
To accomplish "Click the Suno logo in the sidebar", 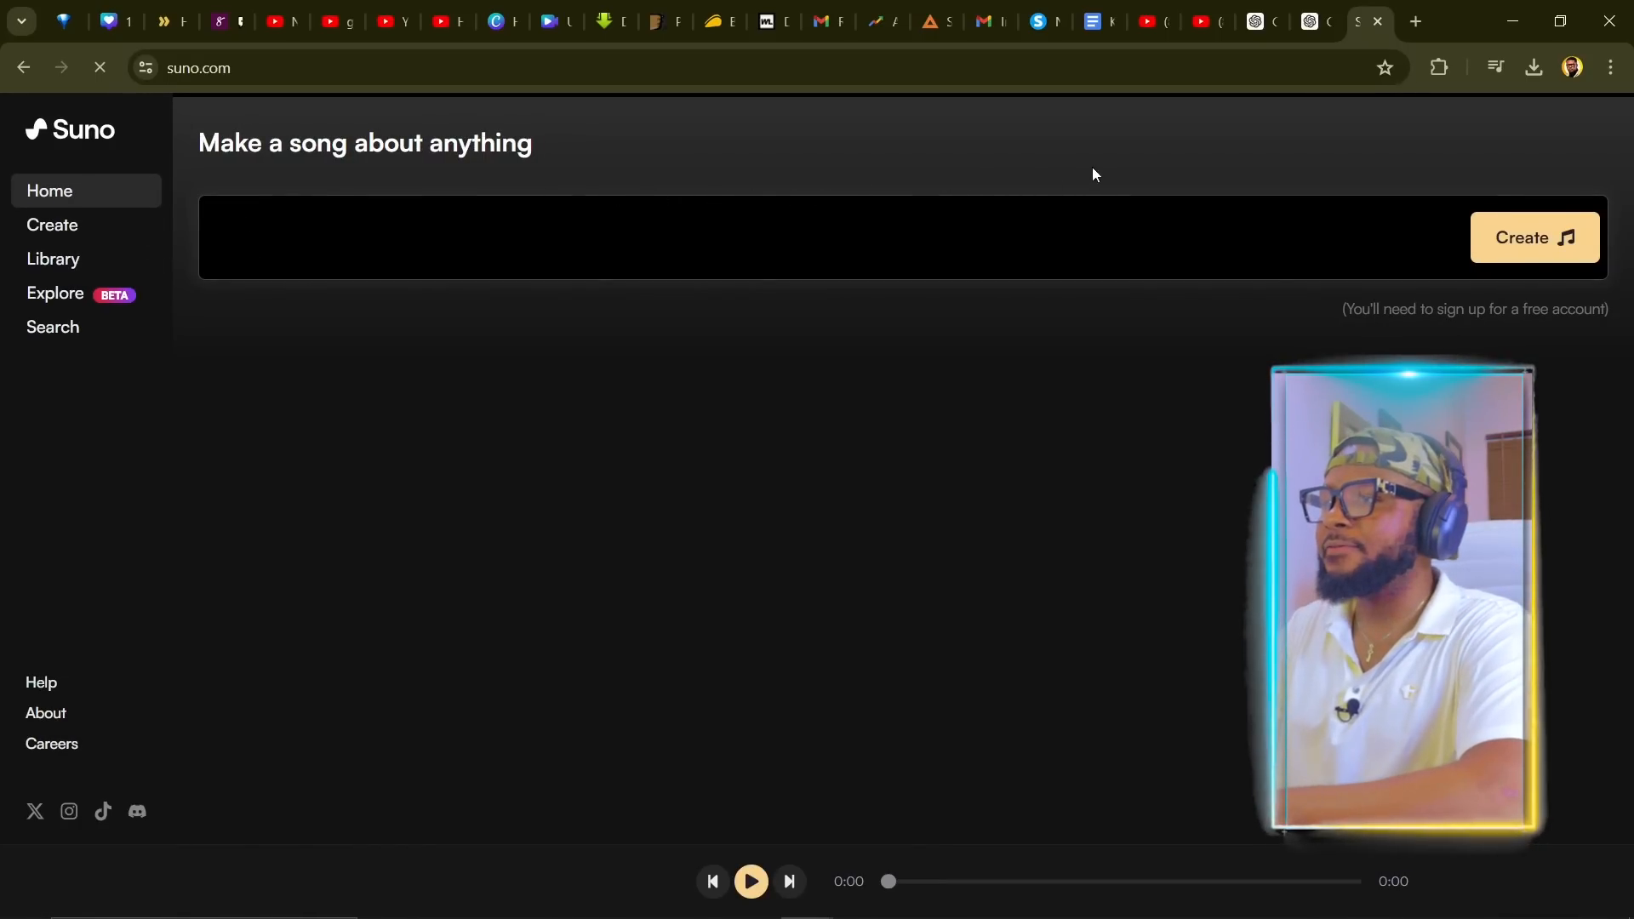I will pos(70,129).
